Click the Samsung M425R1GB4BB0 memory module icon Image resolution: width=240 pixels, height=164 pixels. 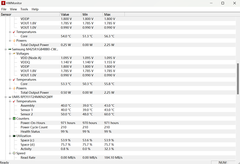10,49
